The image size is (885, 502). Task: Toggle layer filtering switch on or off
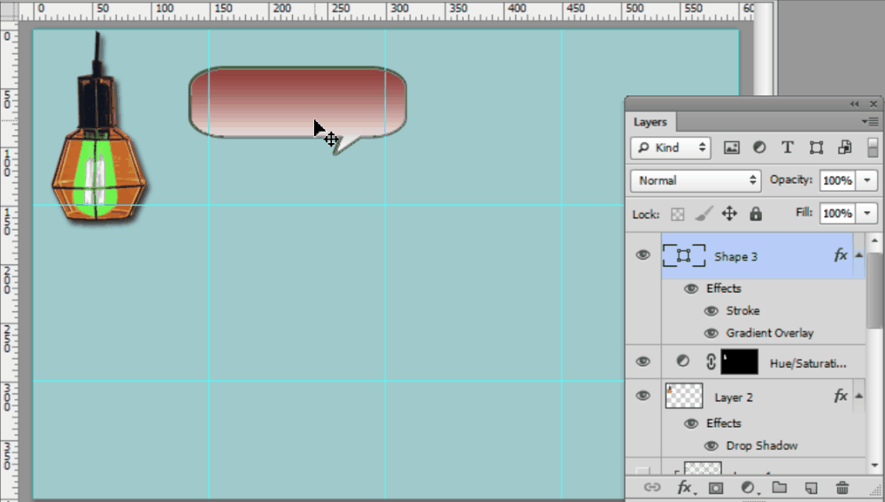(873, 148)
